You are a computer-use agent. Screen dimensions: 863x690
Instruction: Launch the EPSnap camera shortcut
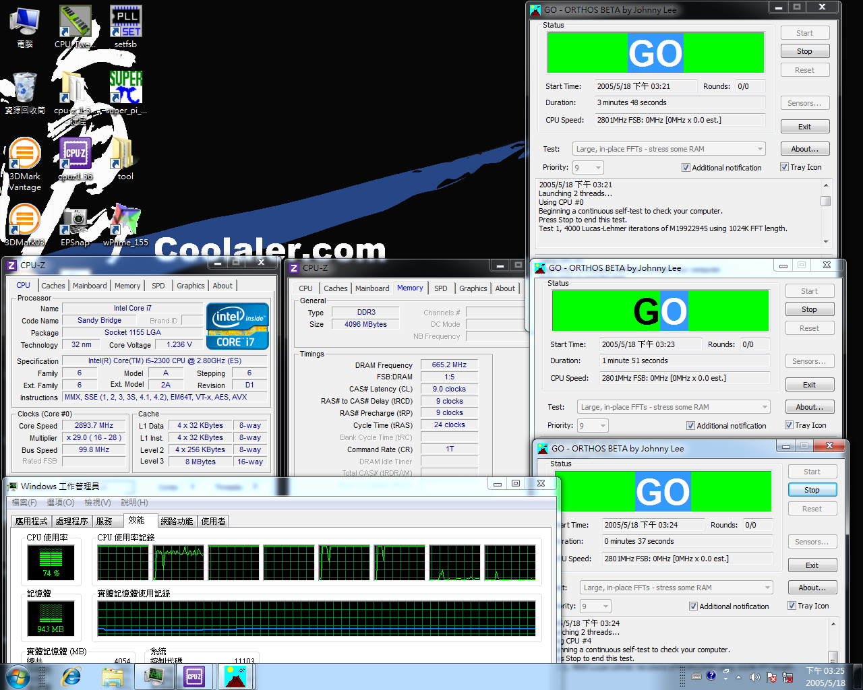pos(75,225)
